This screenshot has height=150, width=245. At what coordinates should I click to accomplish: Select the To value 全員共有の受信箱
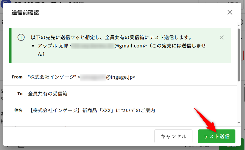pos(48,94)
